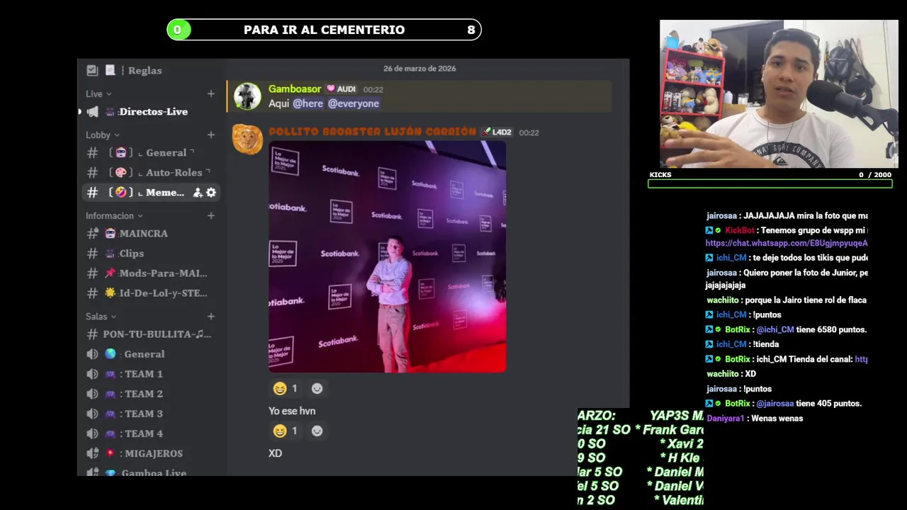
Task: Click the 'Yo ese hvn' message text
Action: pos(292,411)
